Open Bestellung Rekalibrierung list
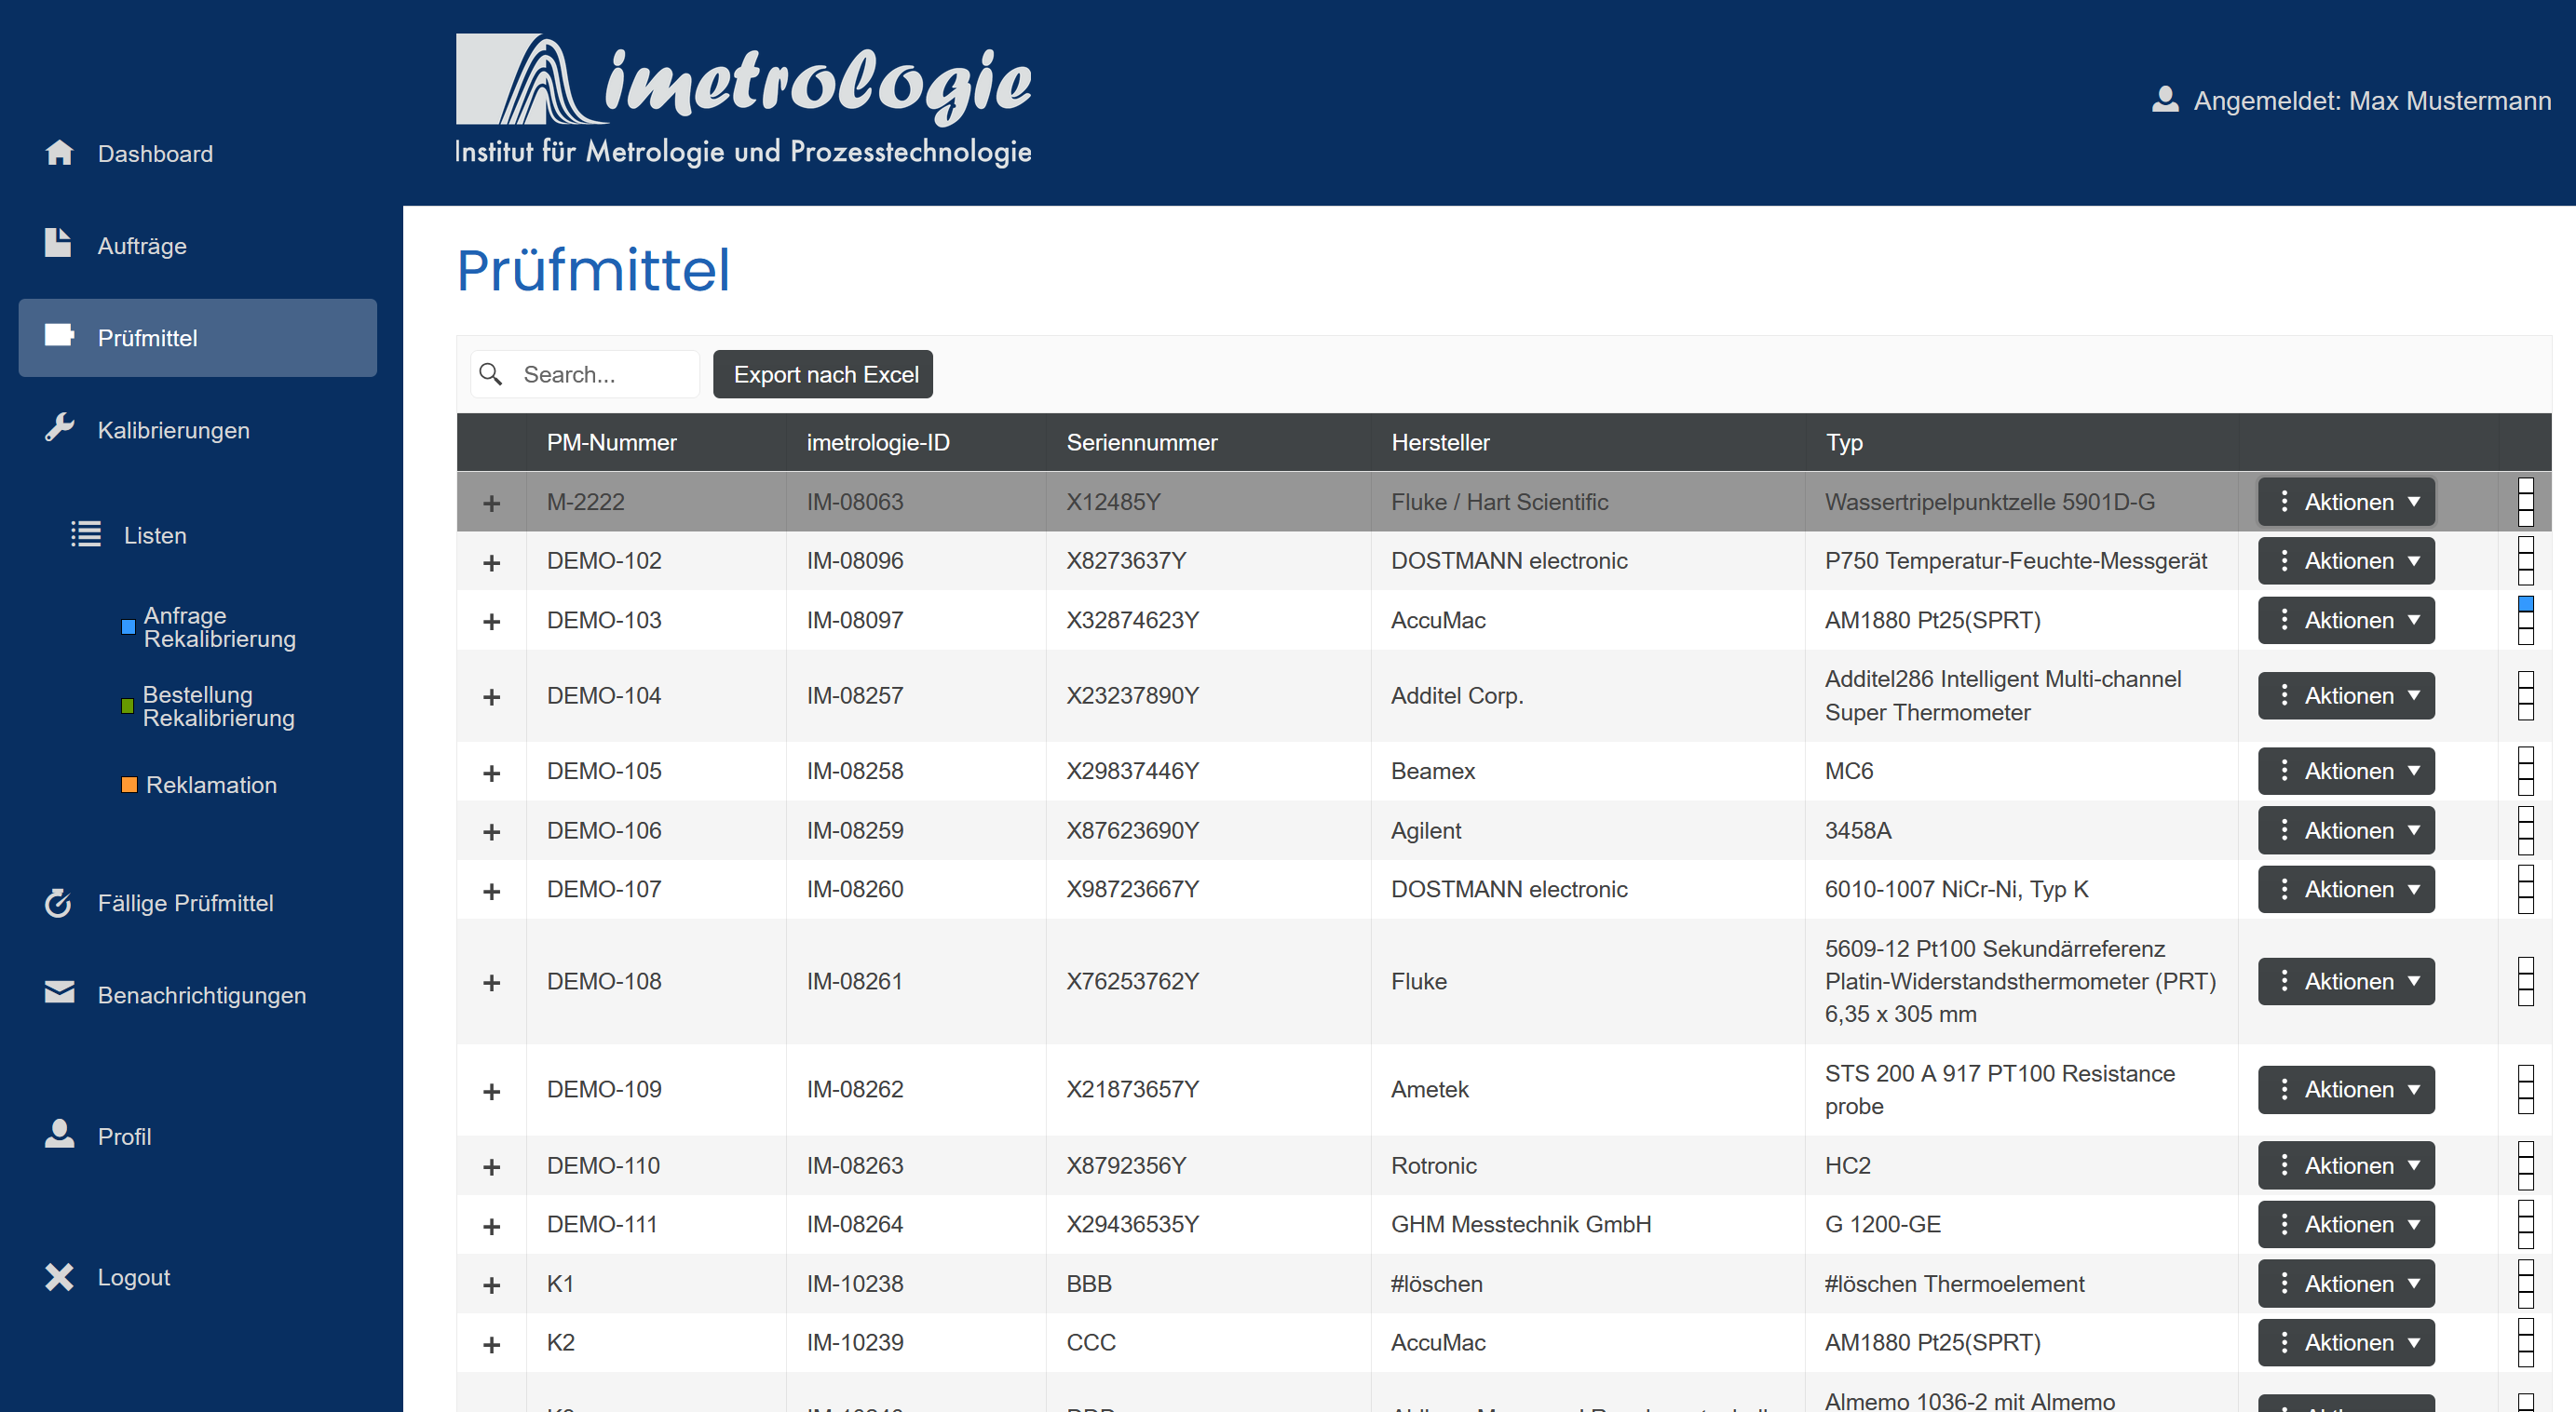 point(219,706)
